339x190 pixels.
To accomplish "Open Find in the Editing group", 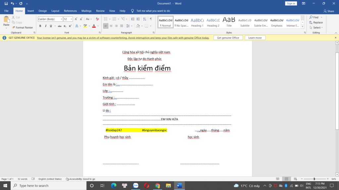I will [314, 17].
